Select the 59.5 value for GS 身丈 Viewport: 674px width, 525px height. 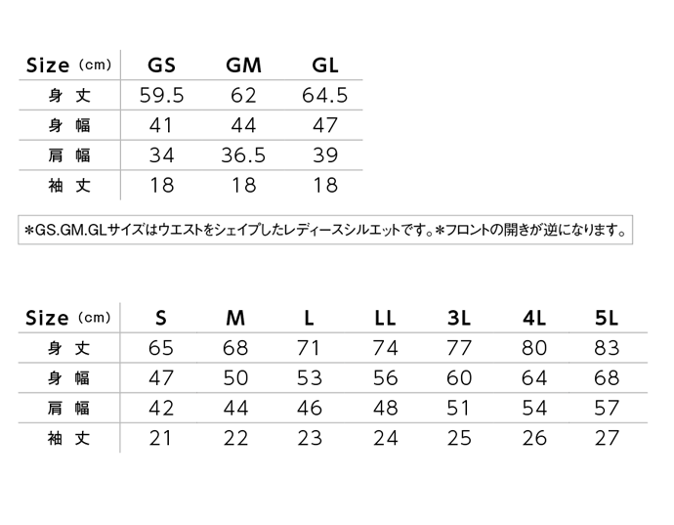pos(161,96)
